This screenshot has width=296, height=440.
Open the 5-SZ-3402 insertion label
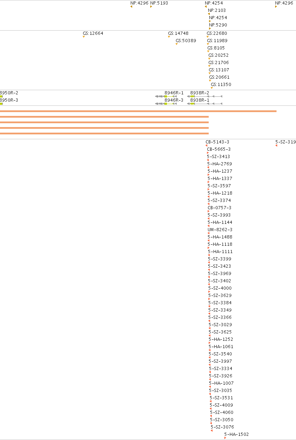tap(219, 281)
